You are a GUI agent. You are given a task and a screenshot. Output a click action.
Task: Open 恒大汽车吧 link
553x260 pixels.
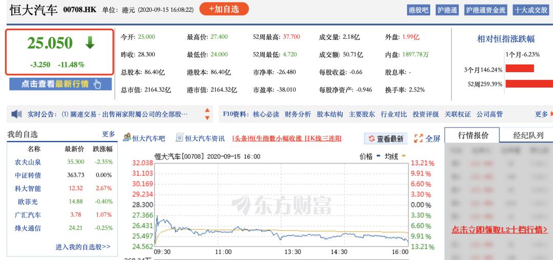(148, 139)
